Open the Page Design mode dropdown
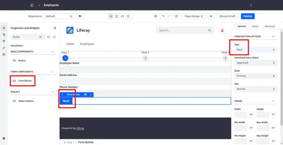This screenshot has width=283, height=145. click(x=194, y=16)
